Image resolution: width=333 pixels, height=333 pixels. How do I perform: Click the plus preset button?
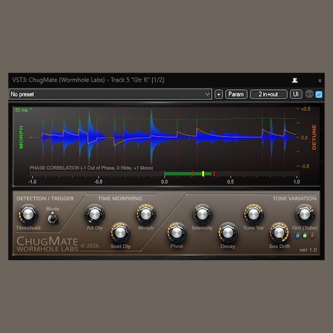click(218, 95)
